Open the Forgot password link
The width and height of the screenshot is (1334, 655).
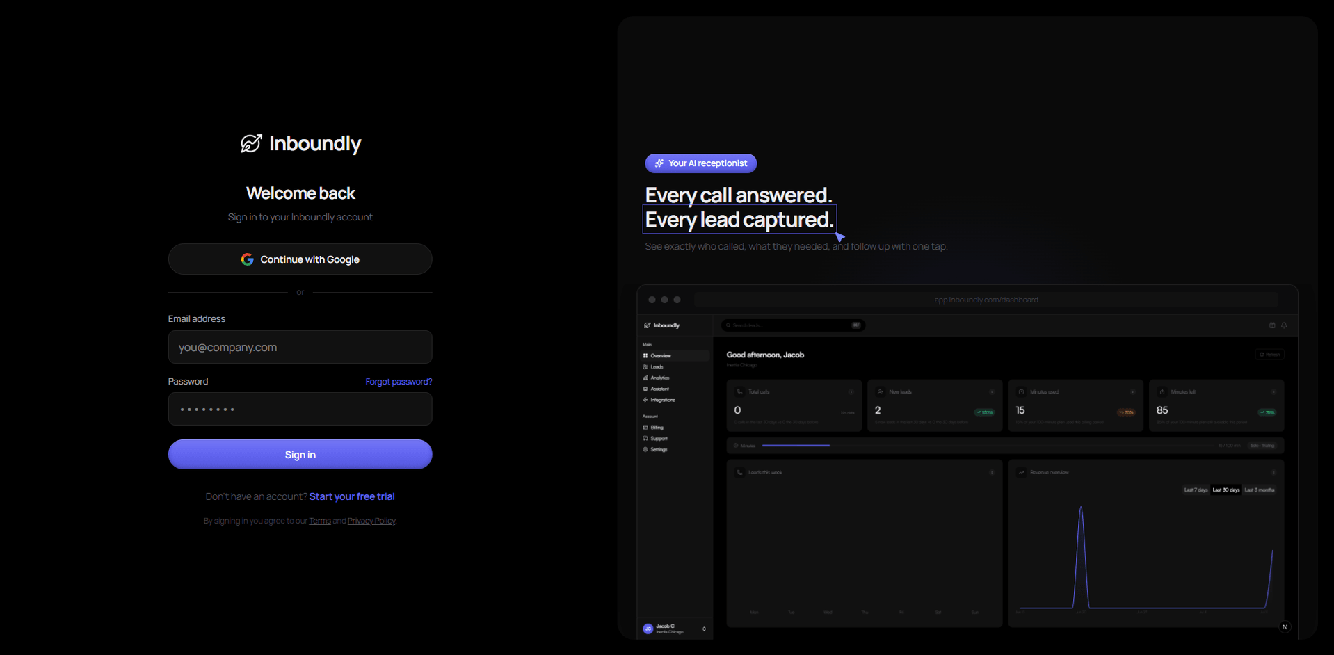[x=399, y=382]
